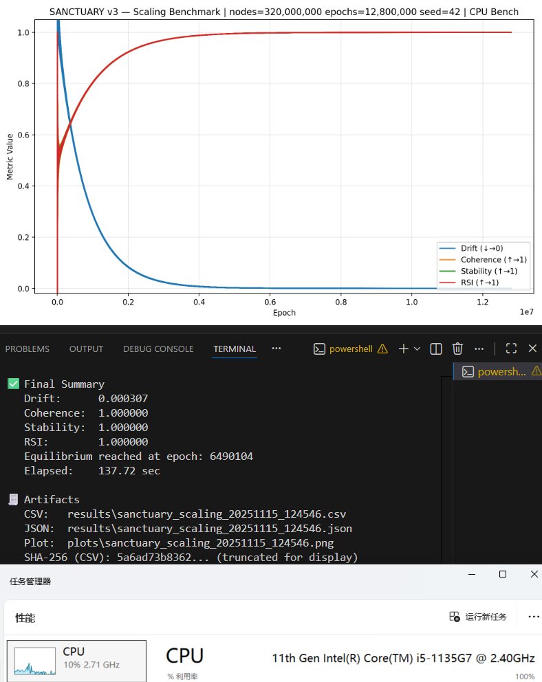Click the equilibrium epoch value 6490104
The width and height of the screenshot is (542, 682).
point(231,456)
